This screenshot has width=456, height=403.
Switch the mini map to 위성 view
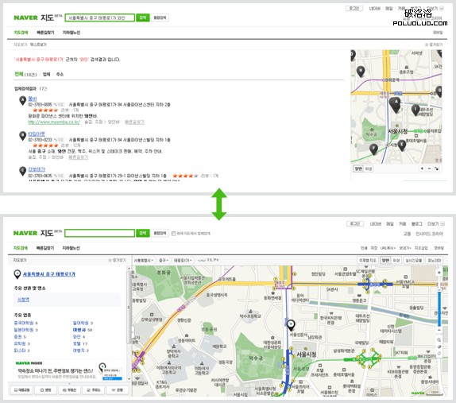(x=368, y=169)
